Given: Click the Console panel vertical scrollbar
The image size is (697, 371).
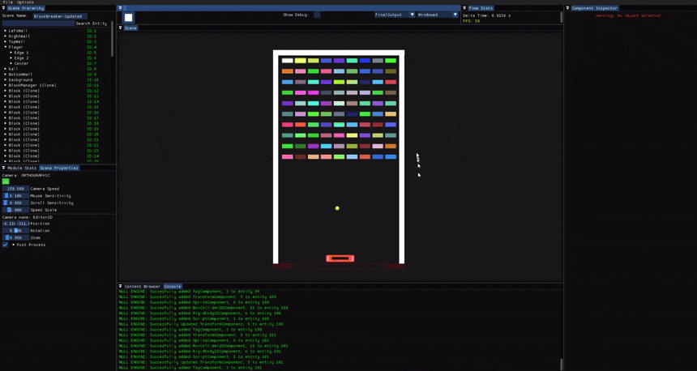Looking at the screenshot, I should pos(562,364).
